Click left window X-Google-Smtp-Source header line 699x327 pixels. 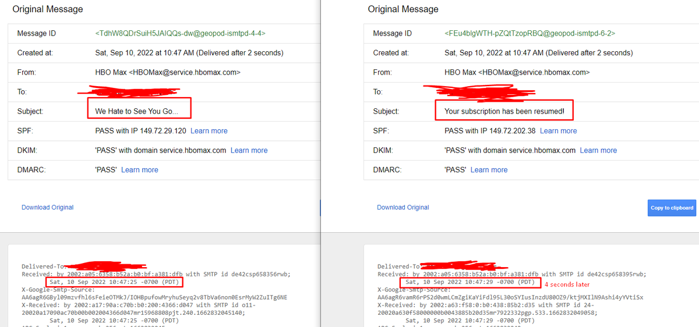tap(58, 290)
